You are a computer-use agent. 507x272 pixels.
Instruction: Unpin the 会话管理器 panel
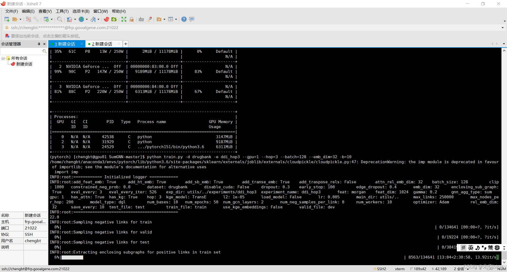point(39,44)
